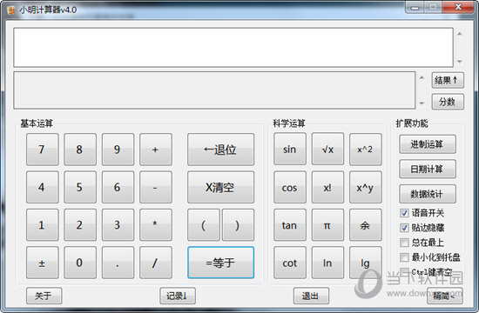
Task: Click the lg logarithm button
Action: point(366,263)
